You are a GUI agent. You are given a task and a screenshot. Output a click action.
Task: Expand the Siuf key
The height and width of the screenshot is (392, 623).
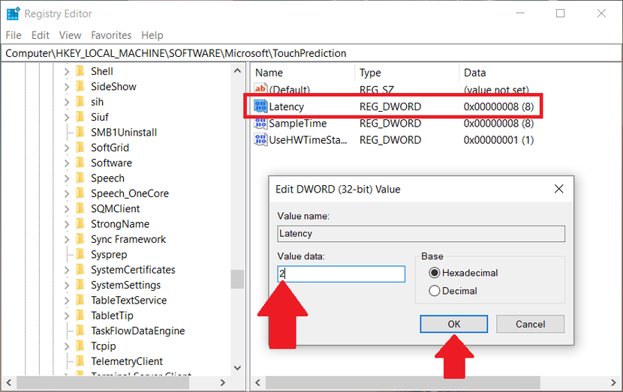67,117
